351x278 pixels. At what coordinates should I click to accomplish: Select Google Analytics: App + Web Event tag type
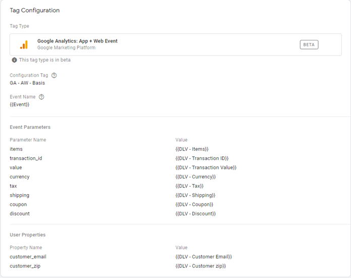click(x=175, y=44)
